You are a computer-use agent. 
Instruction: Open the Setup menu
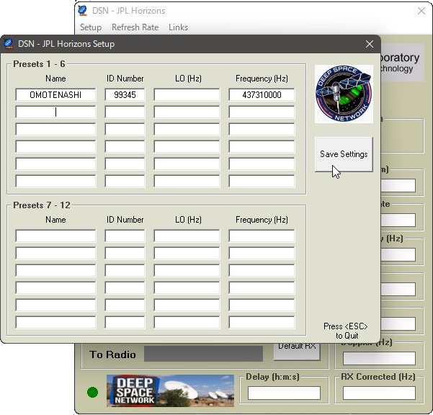click(x=91, y=27)
